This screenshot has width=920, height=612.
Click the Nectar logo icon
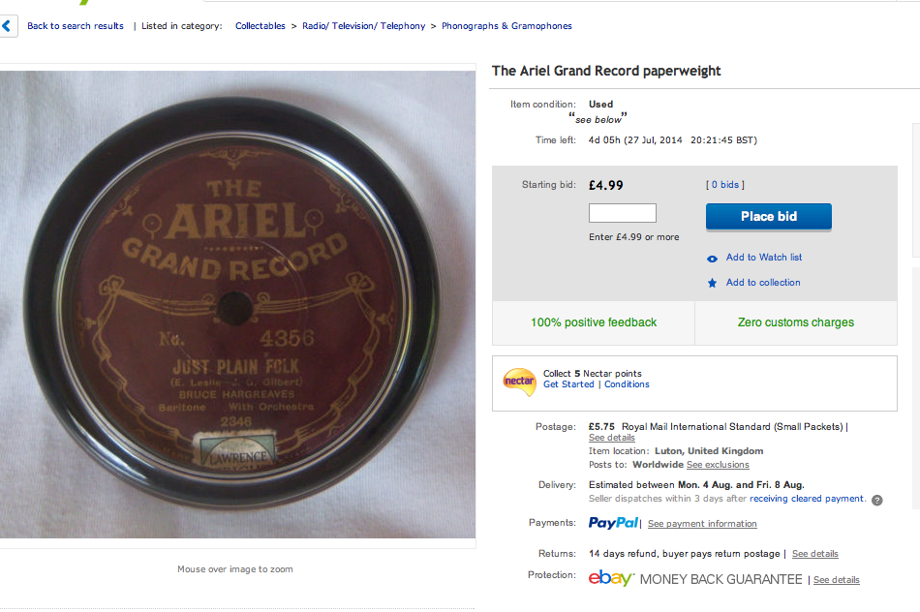tap(519, 382)
